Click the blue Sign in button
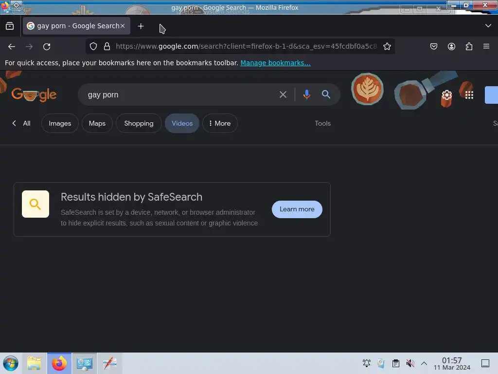498x374 pixels. pos(491,95)
